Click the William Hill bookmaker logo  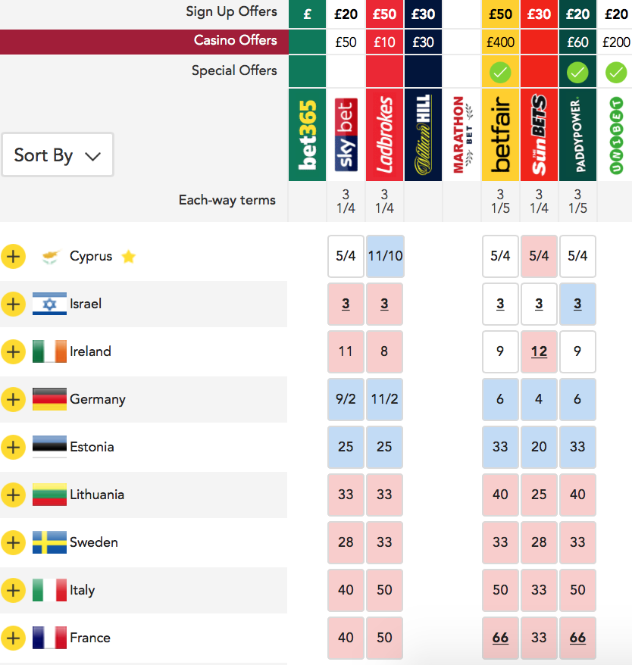tap(423, 135)
